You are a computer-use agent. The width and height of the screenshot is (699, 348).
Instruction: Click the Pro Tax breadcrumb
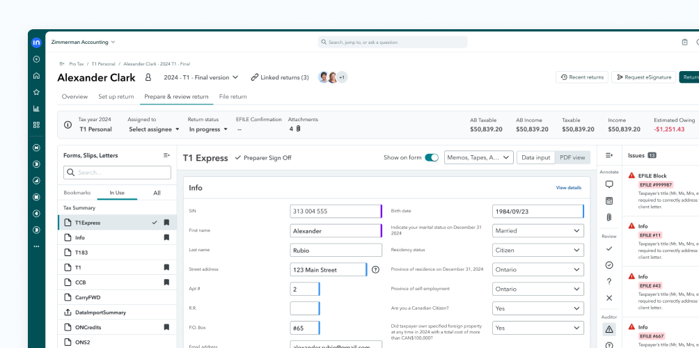click(76, 64)
